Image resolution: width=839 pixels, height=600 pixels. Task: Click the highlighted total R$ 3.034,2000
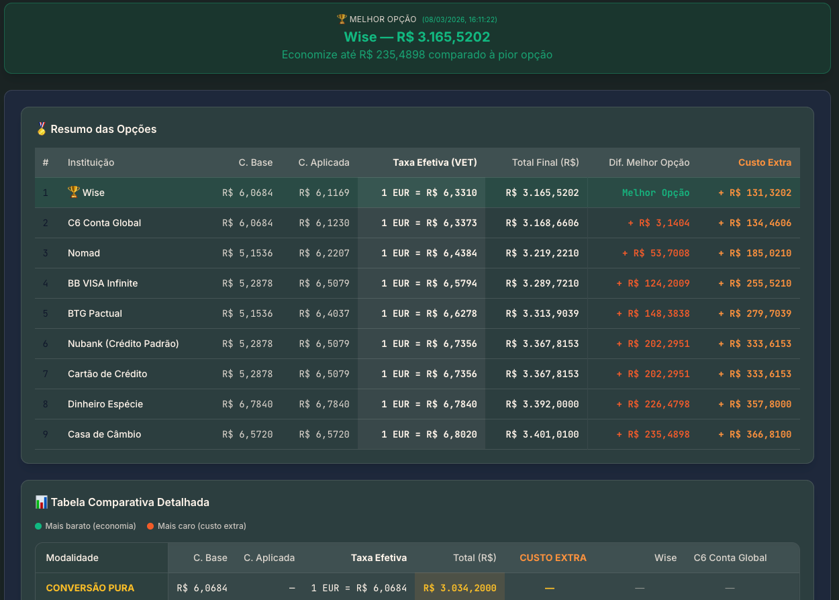pos(460,588)
